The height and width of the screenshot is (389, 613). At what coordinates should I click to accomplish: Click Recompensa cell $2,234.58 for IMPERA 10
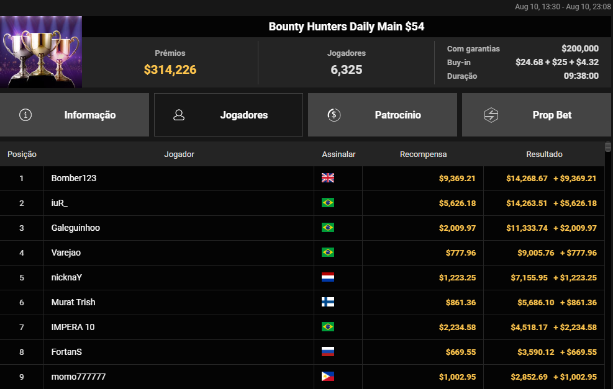[x=457, y=328]
